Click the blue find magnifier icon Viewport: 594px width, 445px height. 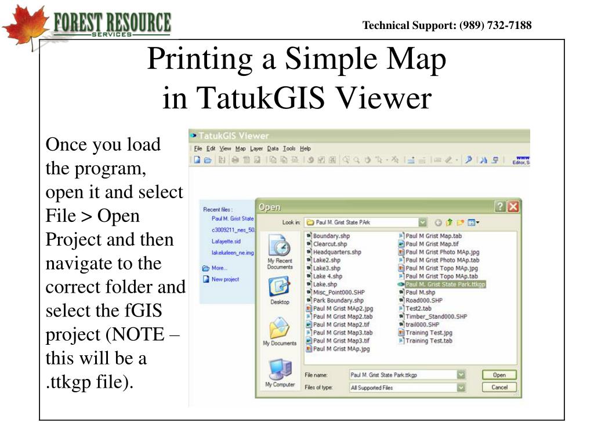(469, 160)
